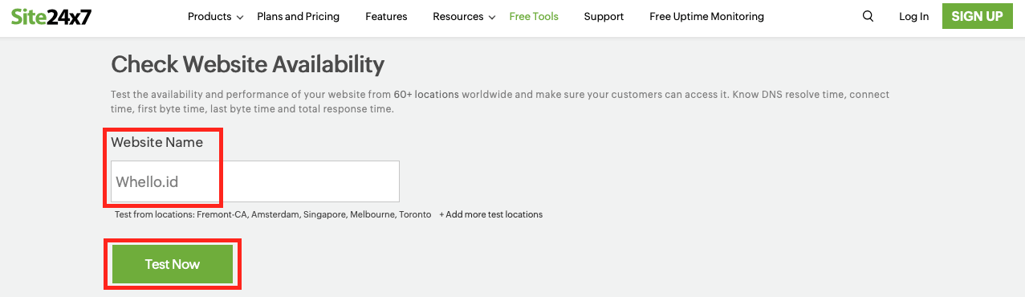
Task: Go to the Features menu item
Action: (386, 16)
